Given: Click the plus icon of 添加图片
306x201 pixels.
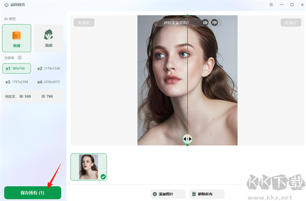Looking at the screenshot, I should (155, 194).
